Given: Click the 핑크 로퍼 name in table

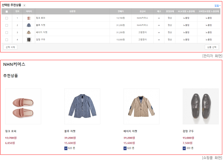Looking at the screenshot, I should [41, 18].
